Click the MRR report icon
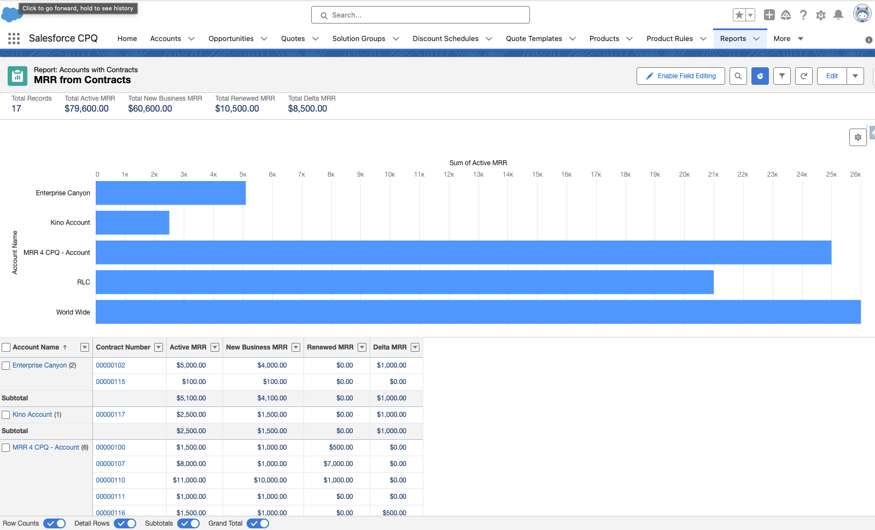Image resolution: width=875 pixels, height=530 pixels. tap(17, 76)
